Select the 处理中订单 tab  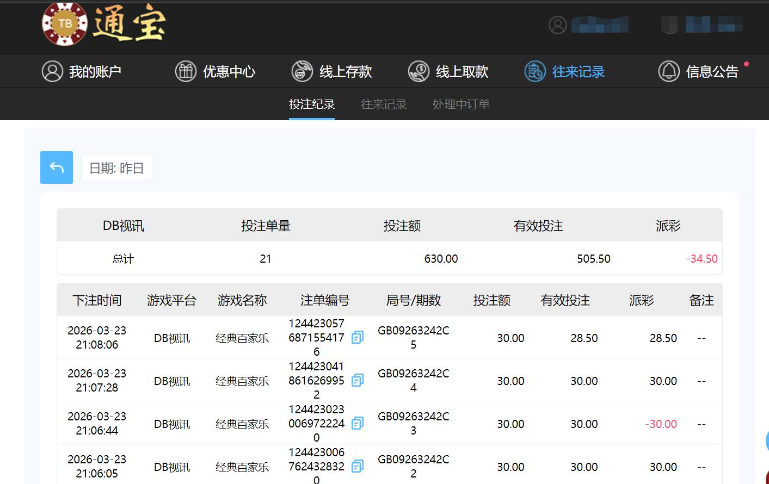click(x=460, y=104)
